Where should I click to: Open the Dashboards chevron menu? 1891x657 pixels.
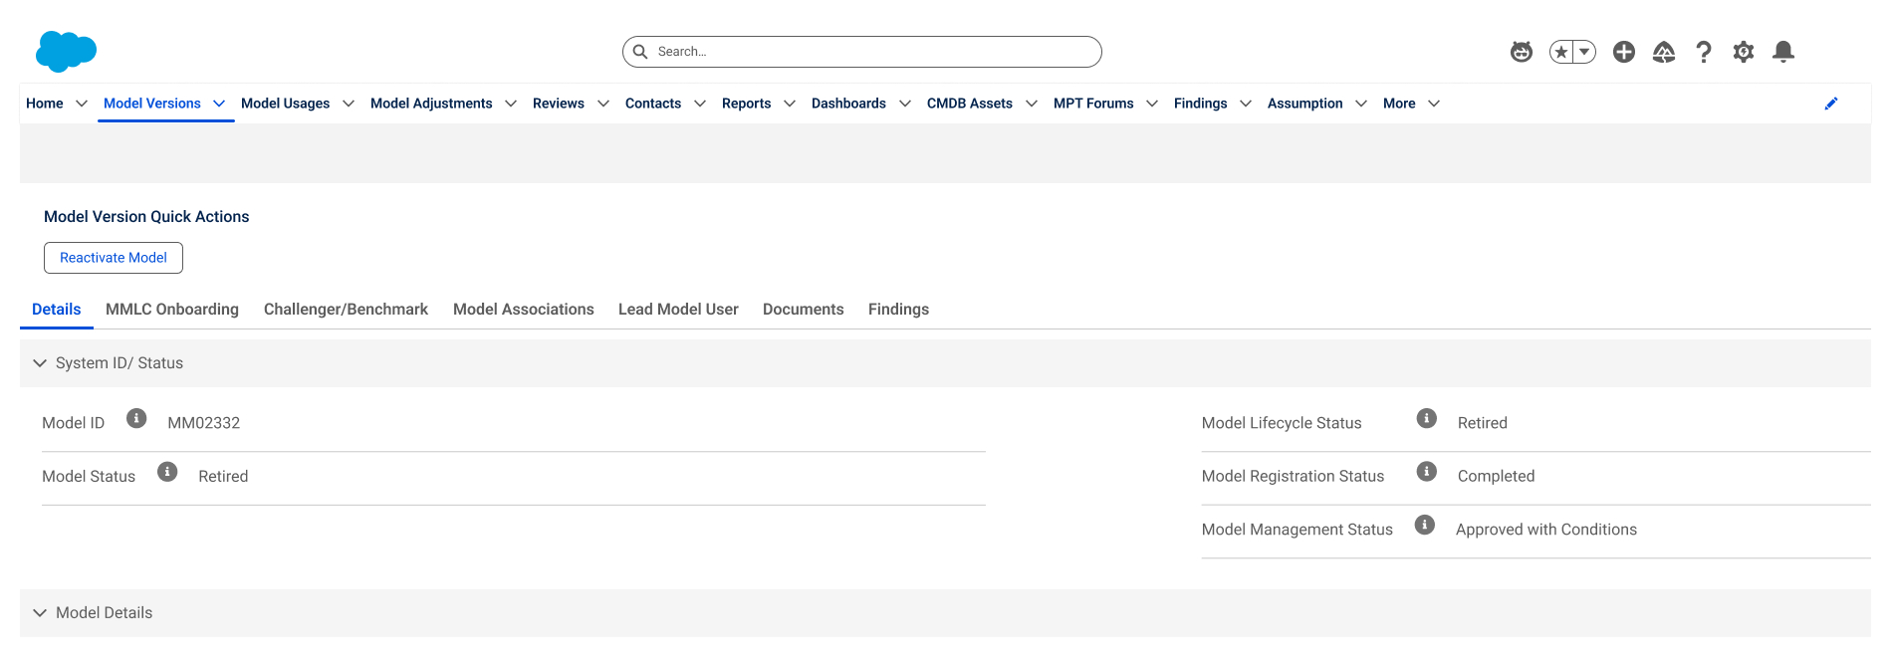[905, 104]
